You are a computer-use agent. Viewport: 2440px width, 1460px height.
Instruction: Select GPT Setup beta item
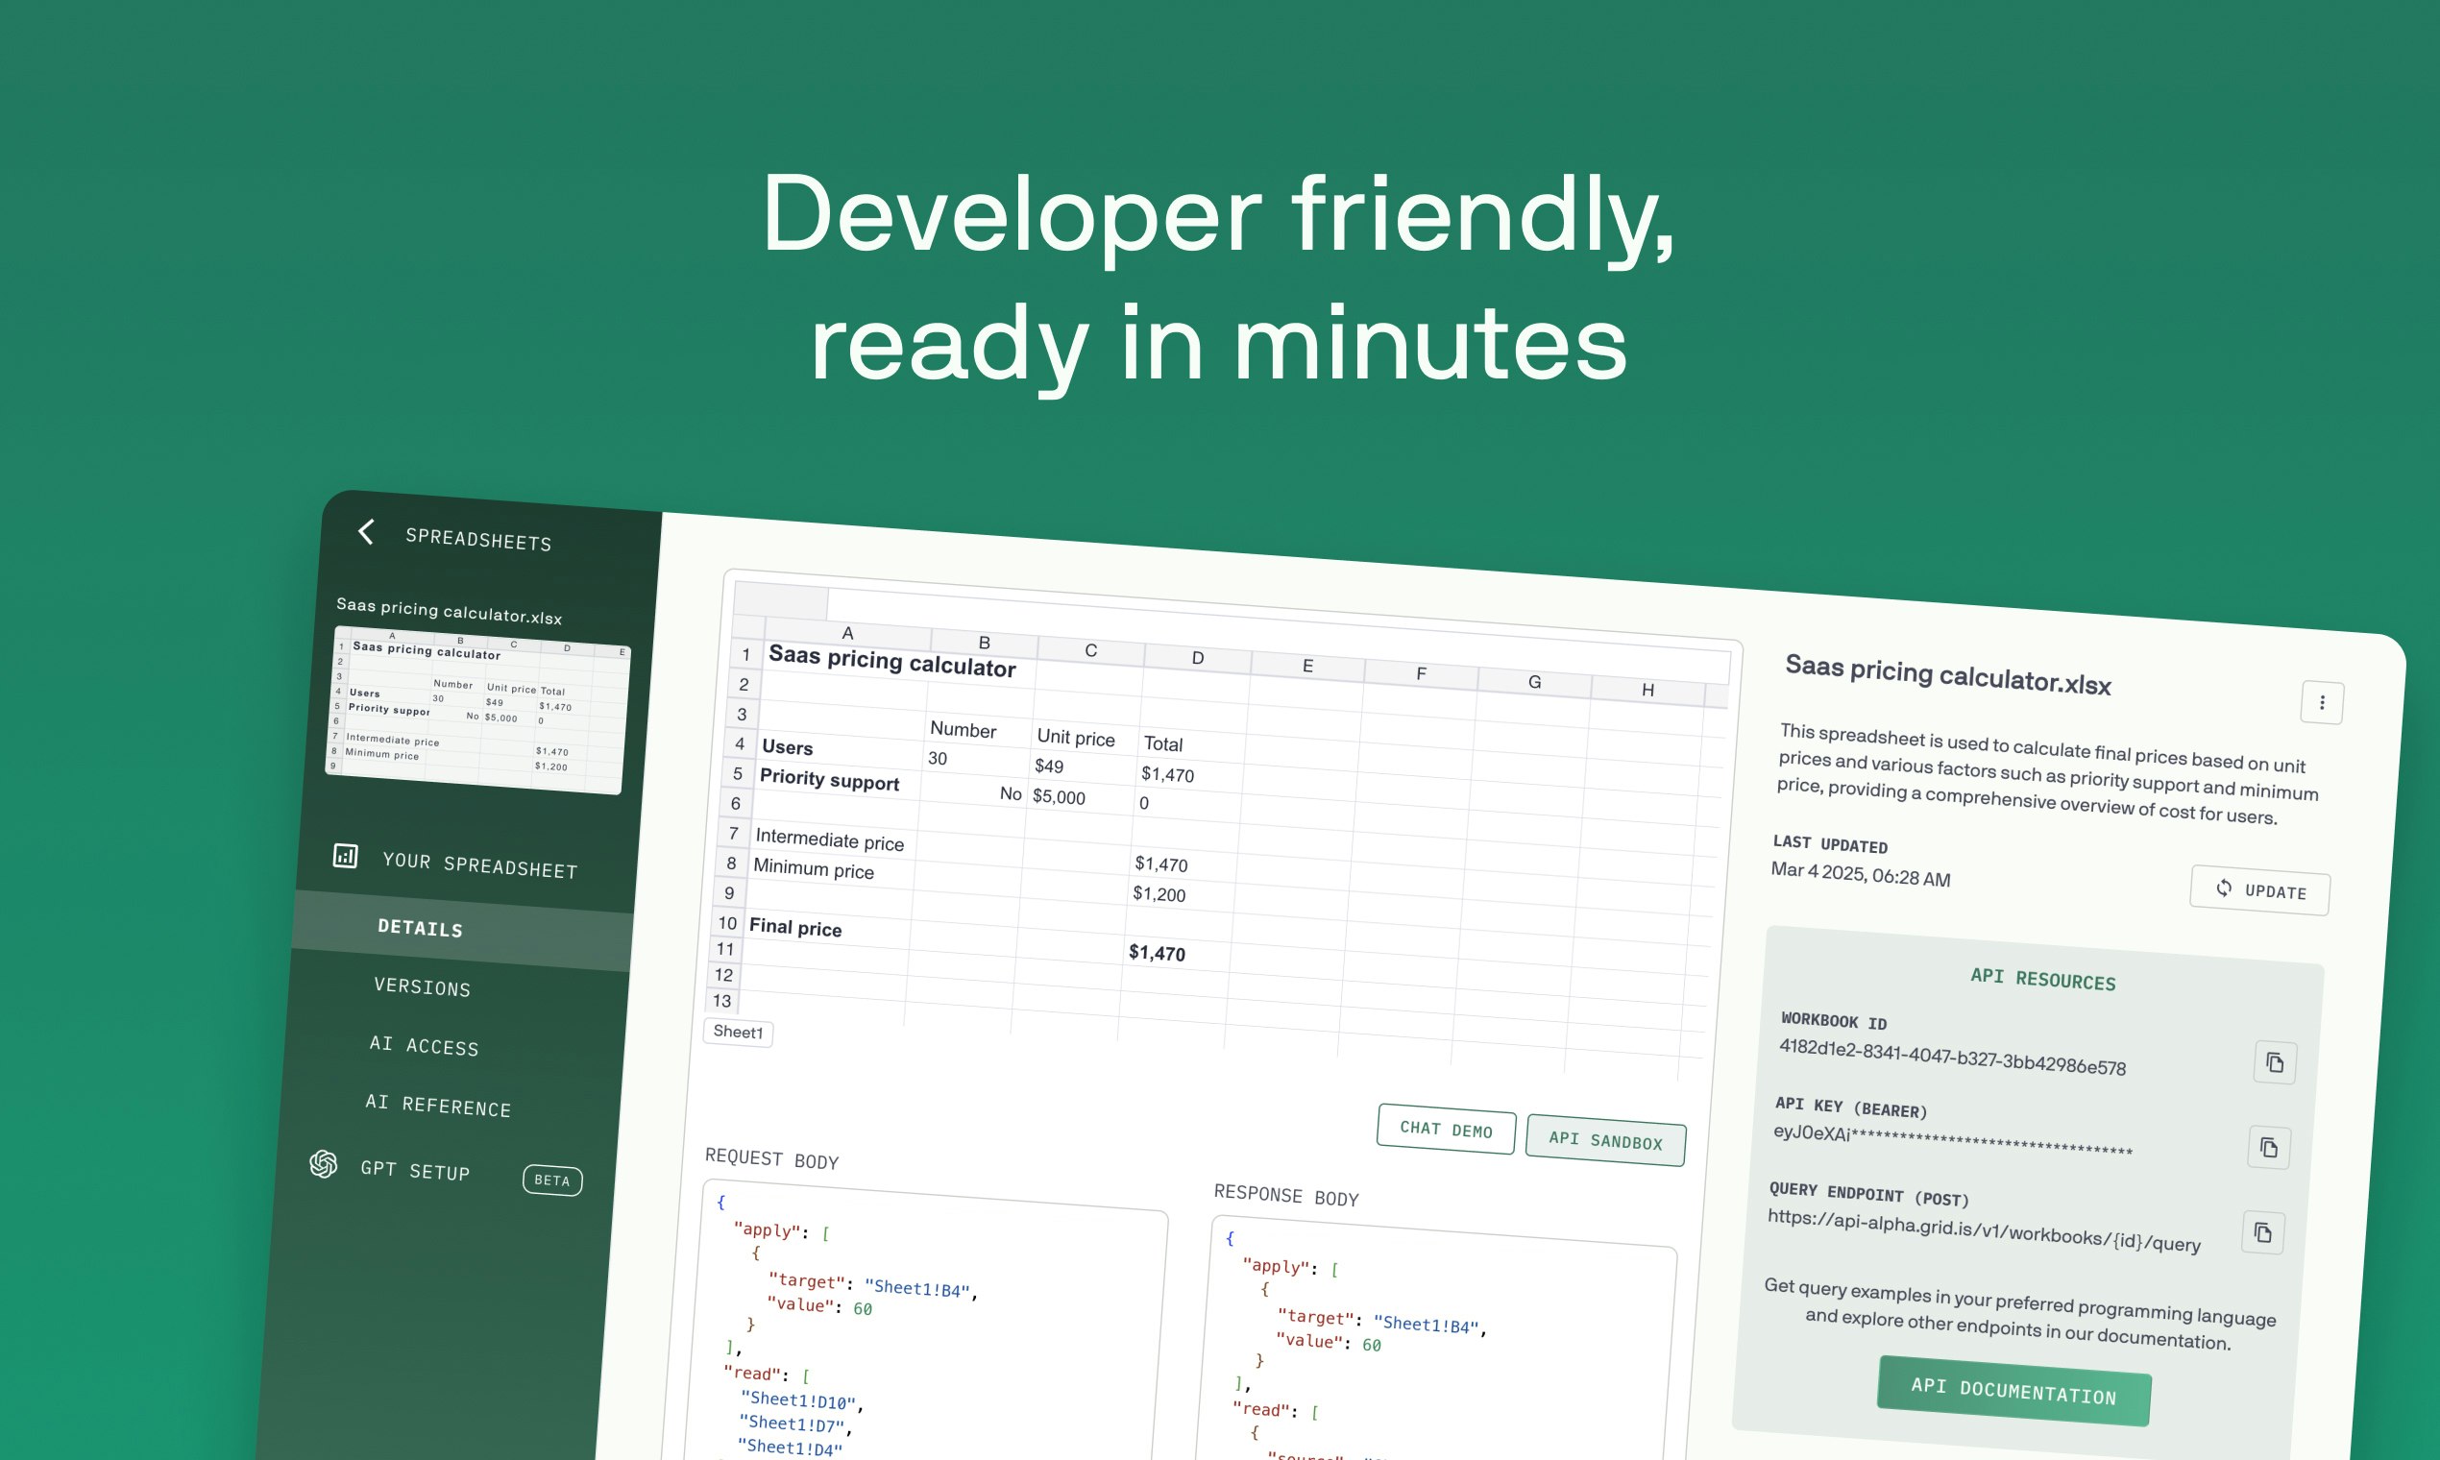point(415,1170)
